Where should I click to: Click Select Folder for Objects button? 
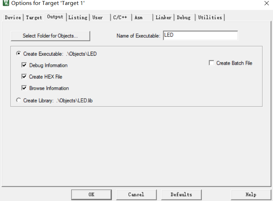pos(50,36)
